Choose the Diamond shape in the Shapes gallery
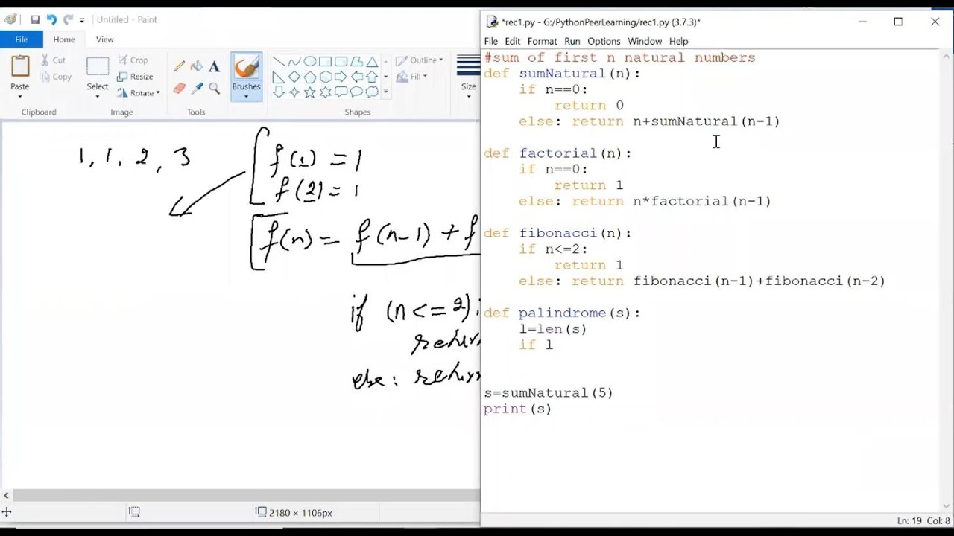This screenshot has height=536, width=954. tap(294, 77)
